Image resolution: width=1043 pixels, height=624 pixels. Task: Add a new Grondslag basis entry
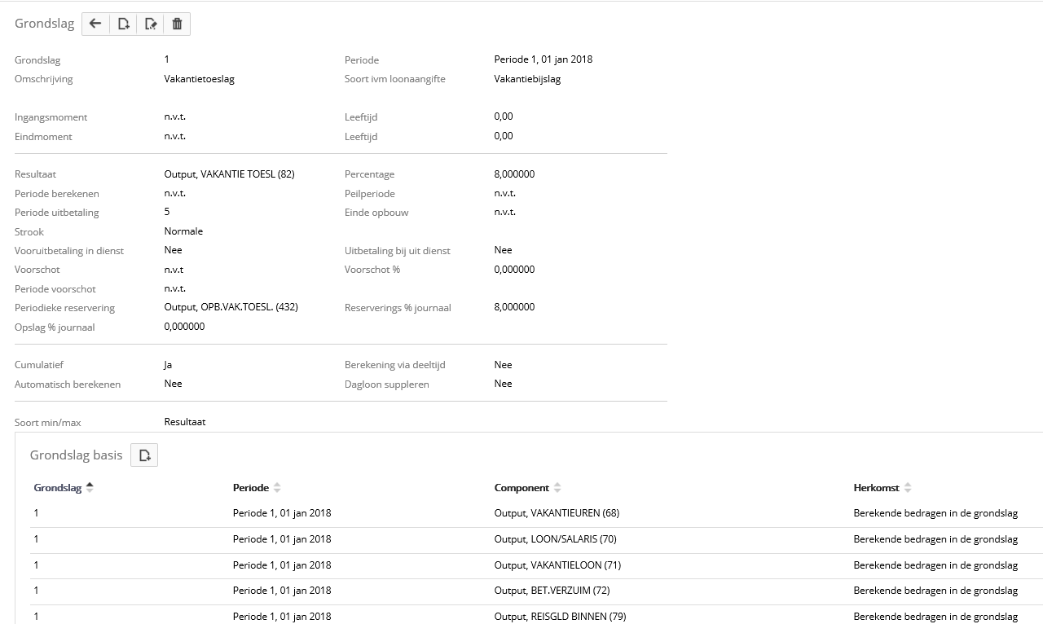[144, 455]
